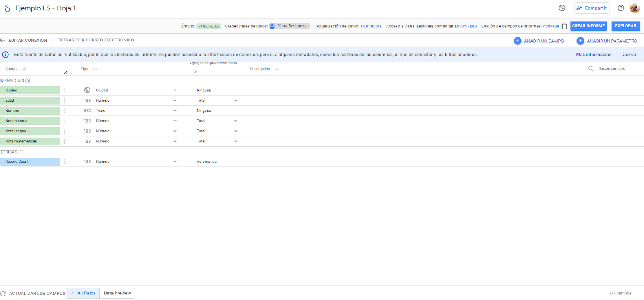Expand the type dropdown for Edad
Viewport: 644px width, 300px height.
175,101
